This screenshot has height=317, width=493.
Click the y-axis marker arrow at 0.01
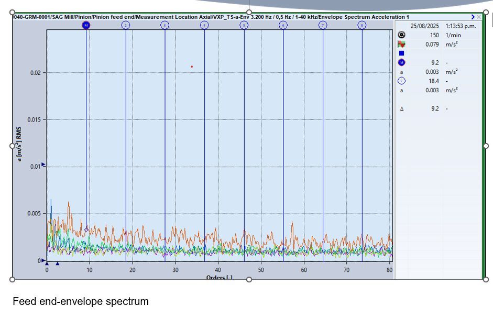coord(43,165)
